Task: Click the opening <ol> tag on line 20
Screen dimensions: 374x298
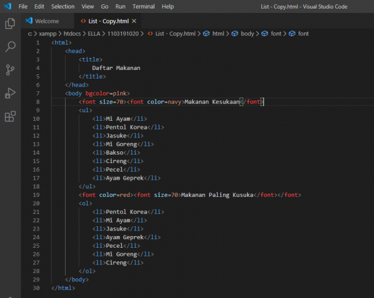Action: click(85, 204)
